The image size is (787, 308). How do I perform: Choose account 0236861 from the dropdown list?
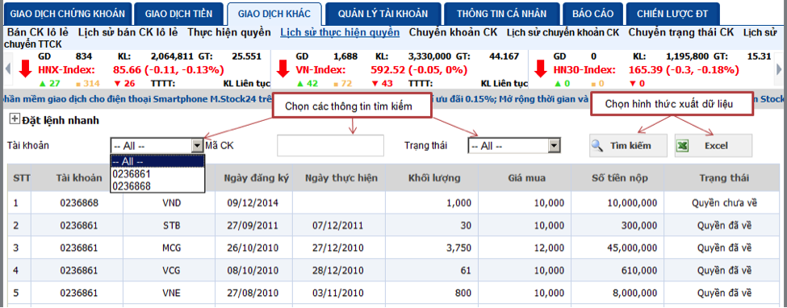coord(157,174)
